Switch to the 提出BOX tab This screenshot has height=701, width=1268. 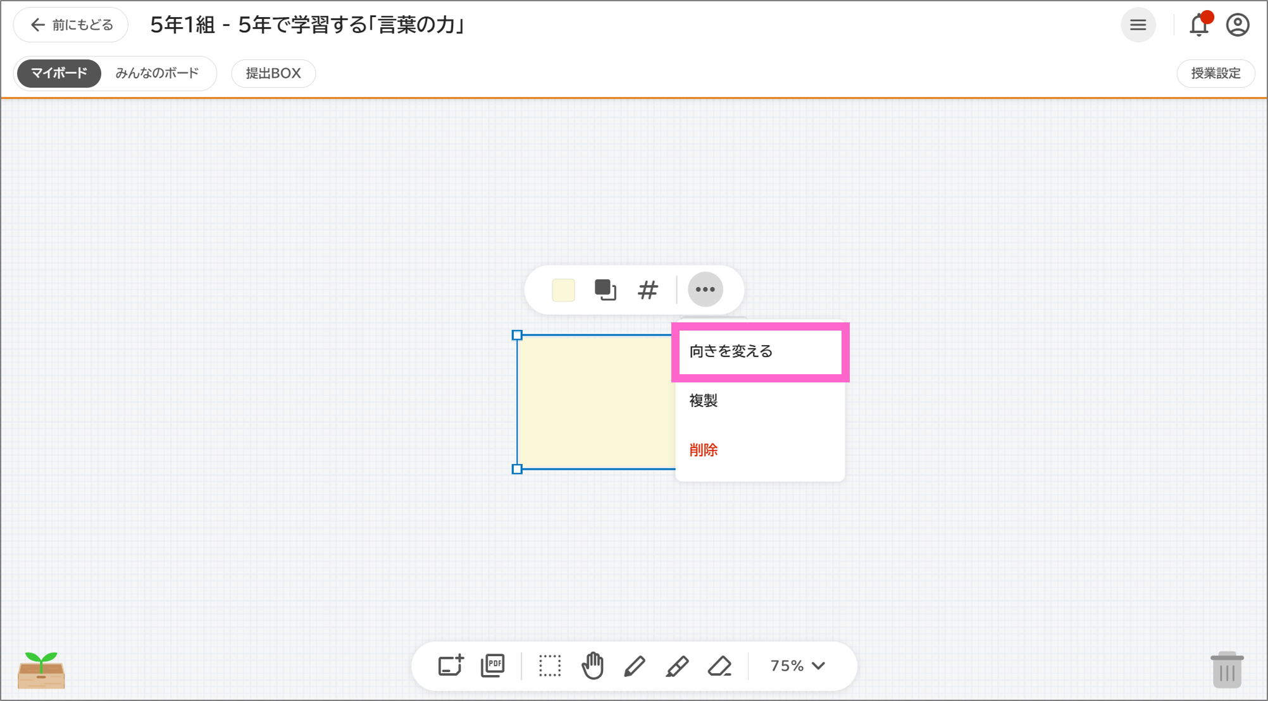(273, 73)
